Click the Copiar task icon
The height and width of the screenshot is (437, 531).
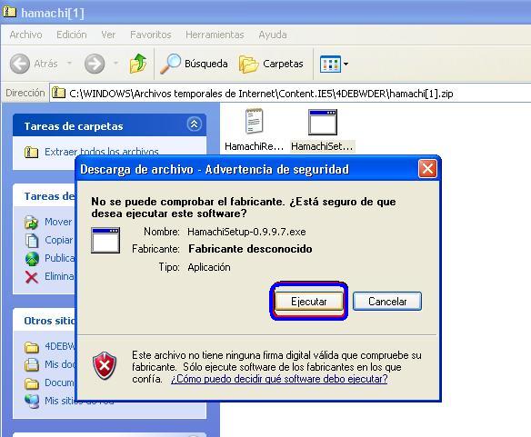[x=32, y=241]
